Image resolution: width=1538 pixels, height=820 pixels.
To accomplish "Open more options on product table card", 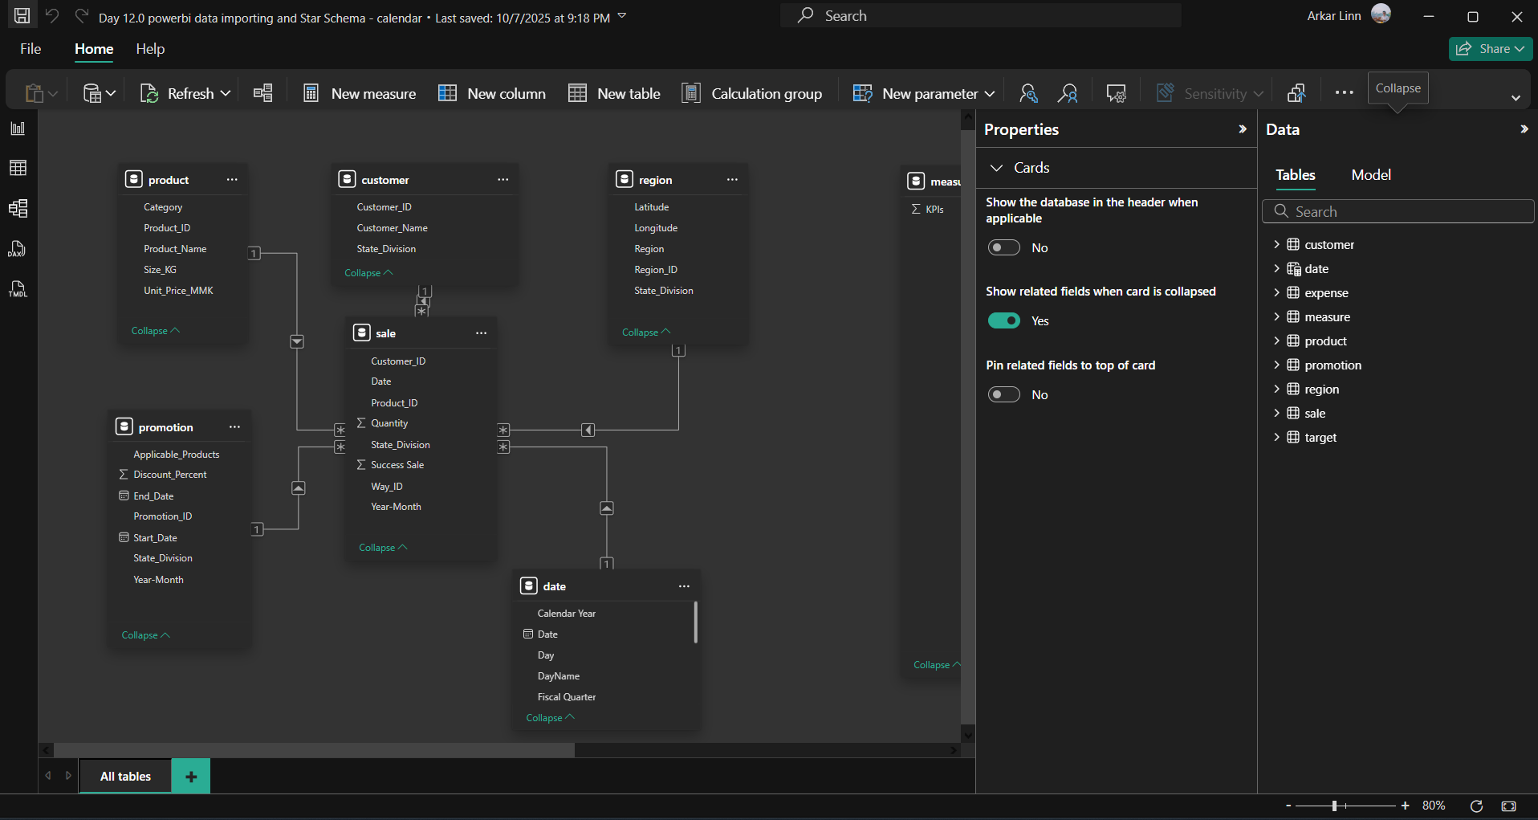I will click(x=232, y=180).
